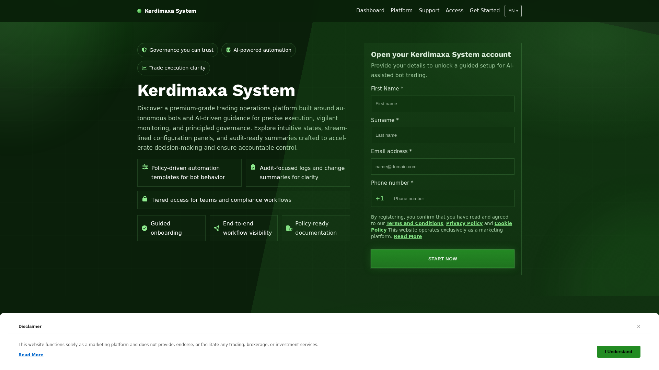This screenshot has width=659, height=370.
Task: Click the I Understand button
Action: 618,352
